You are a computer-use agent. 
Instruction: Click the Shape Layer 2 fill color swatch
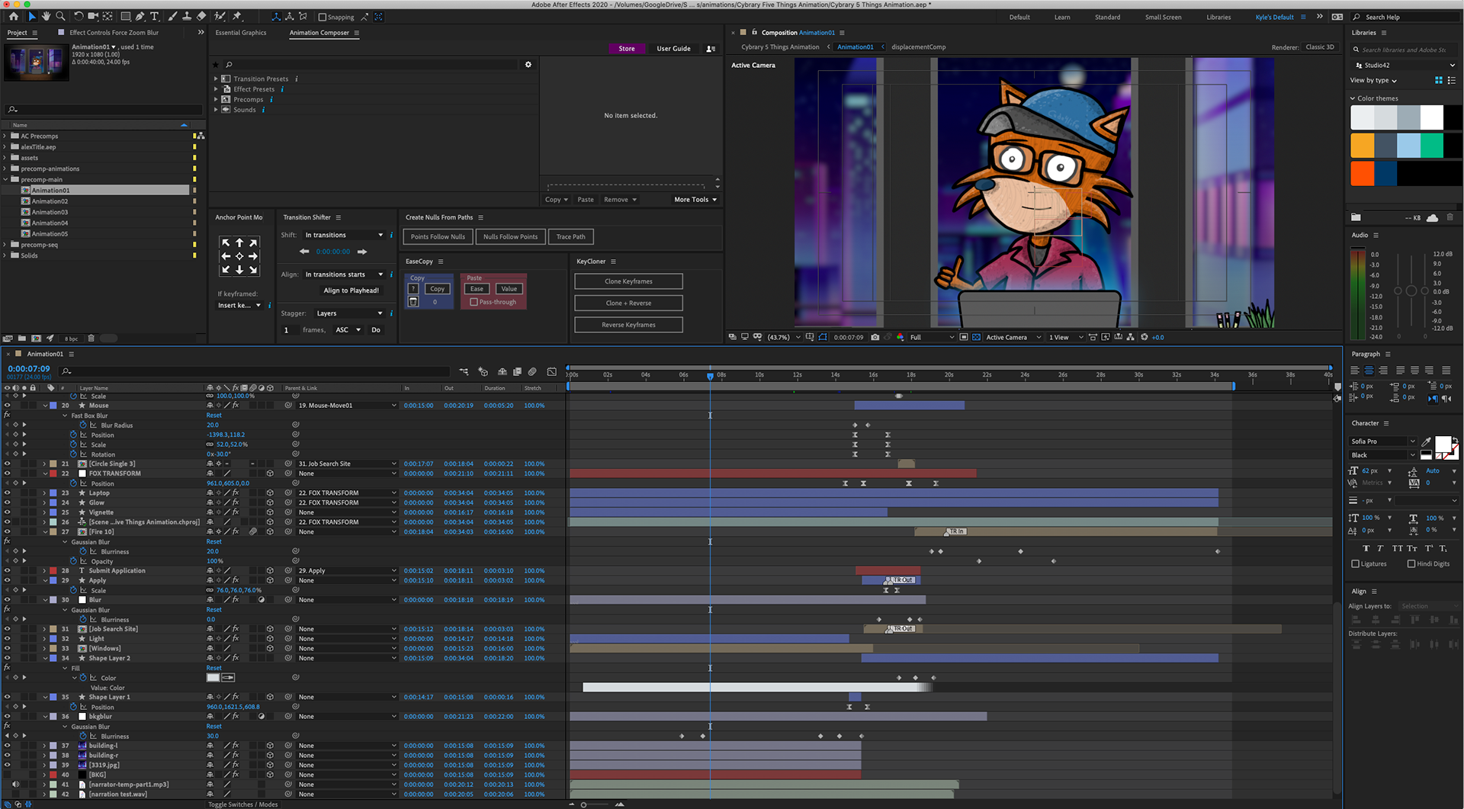(x=213, y=678)
